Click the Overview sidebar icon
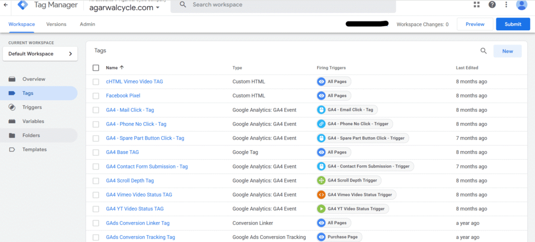Screen dimensions: 535x242 [x=13, y=79]
